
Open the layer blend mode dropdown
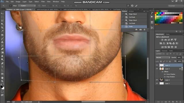click(163, 58)
